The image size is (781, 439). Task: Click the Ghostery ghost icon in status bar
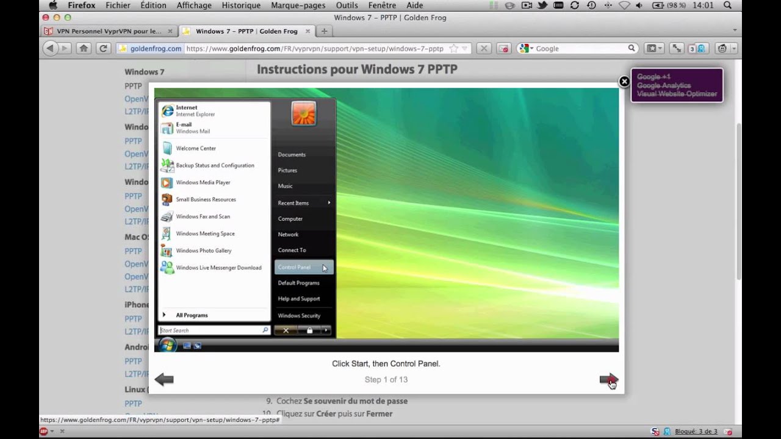[667, 431]
